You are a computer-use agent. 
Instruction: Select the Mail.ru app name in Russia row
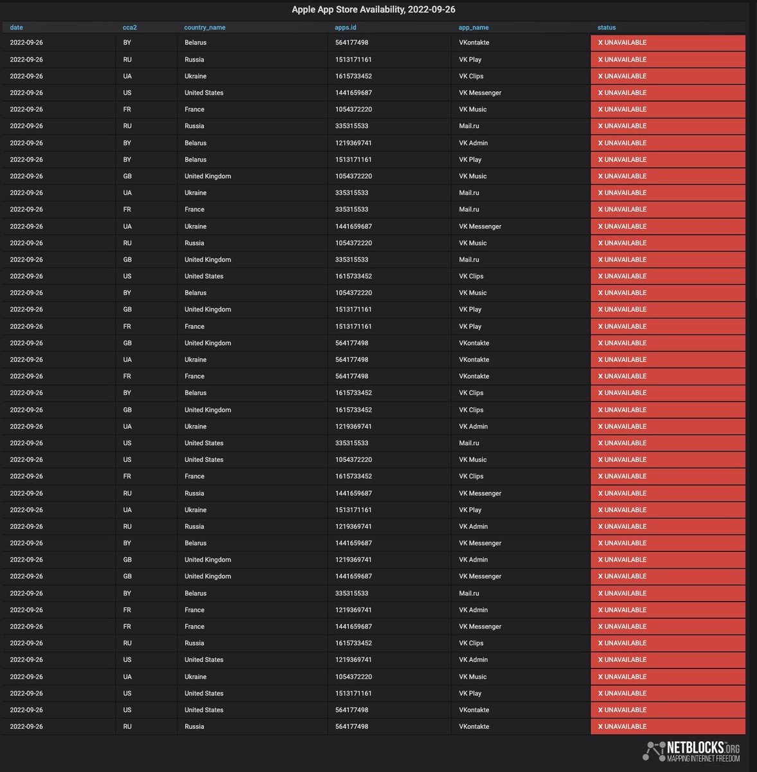(468, 126)
